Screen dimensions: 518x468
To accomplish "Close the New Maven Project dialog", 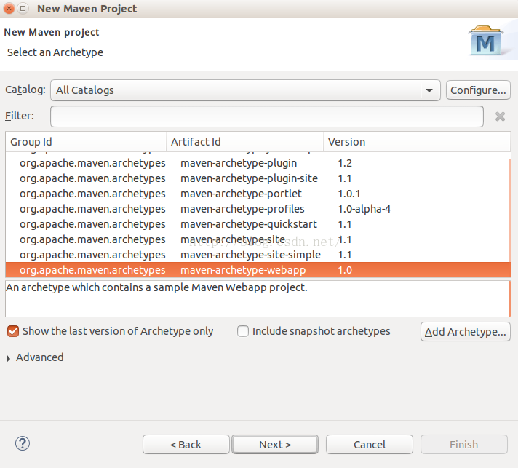I will [9, 8].
